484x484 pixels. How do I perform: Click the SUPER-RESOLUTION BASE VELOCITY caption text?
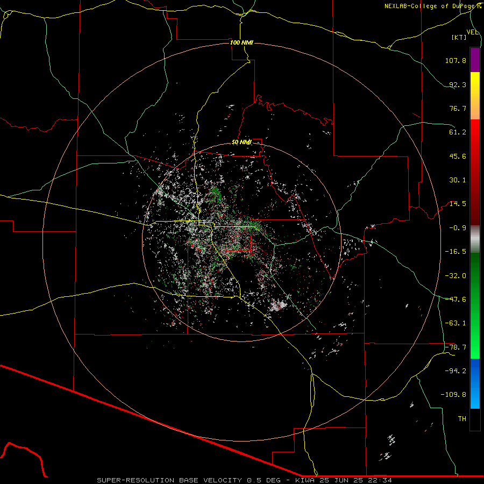[245, 480]
